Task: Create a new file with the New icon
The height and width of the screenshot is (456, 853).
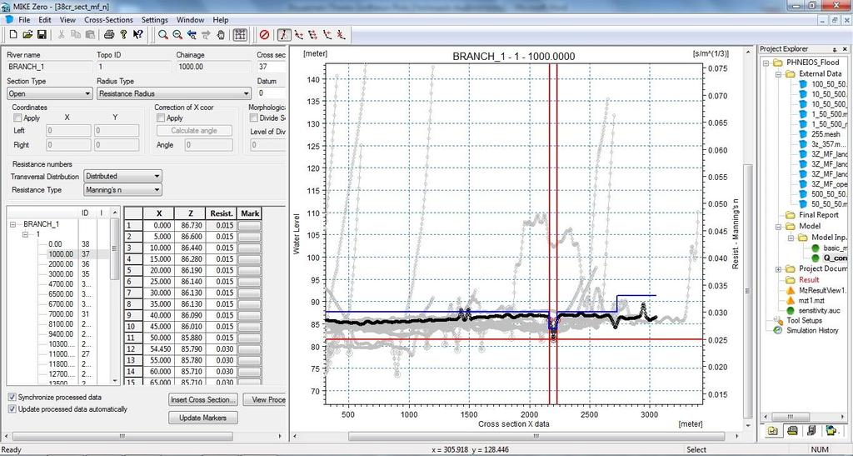Action: (x=13, y=34)
